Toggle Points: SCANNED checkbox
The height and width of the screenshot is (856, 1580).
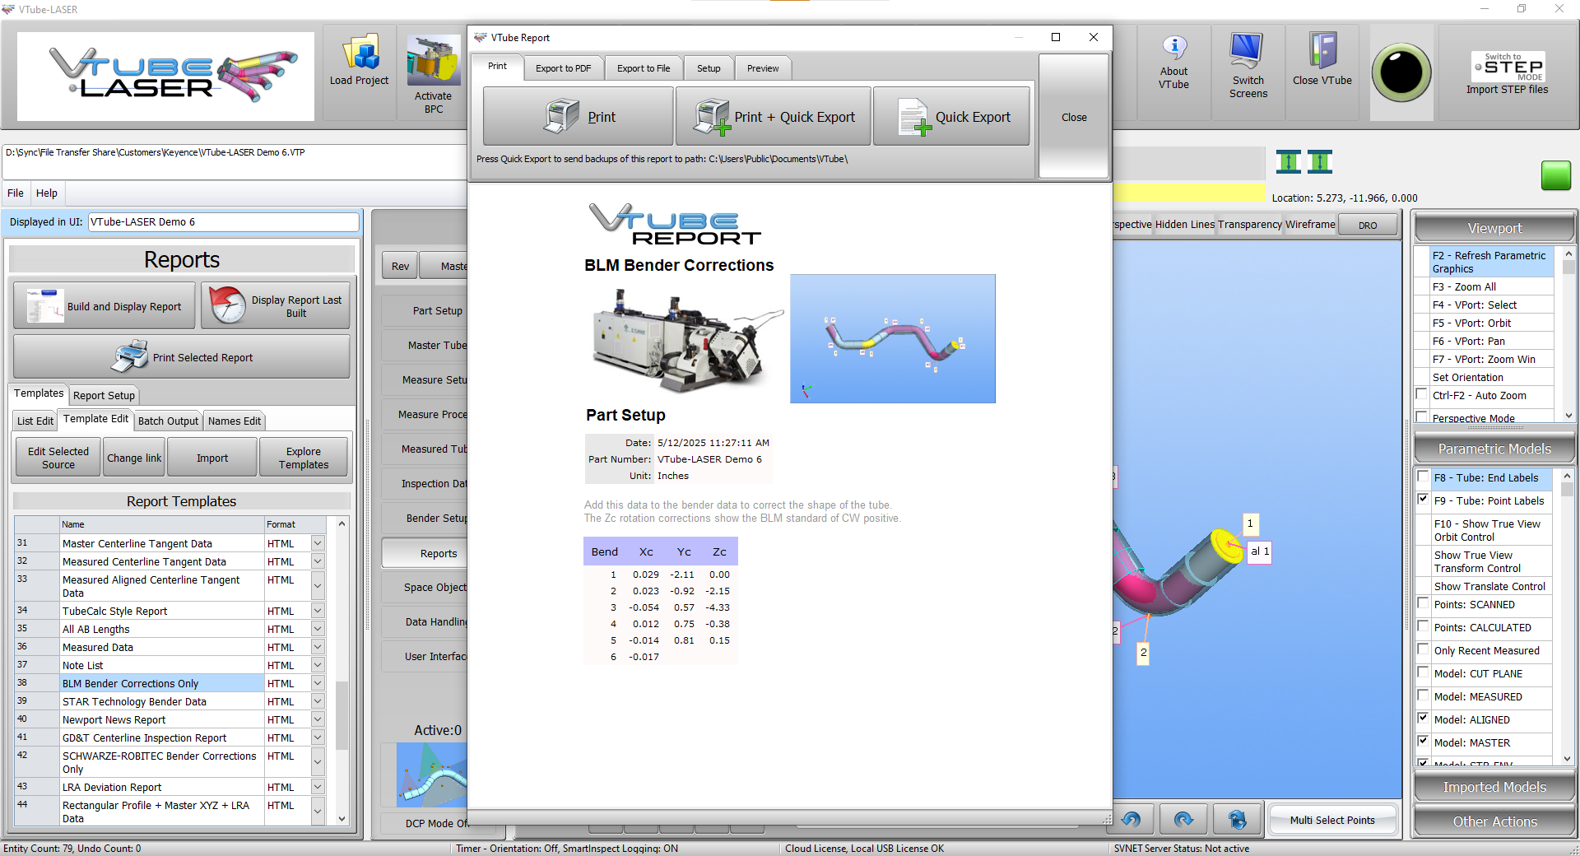point(1424,603)
